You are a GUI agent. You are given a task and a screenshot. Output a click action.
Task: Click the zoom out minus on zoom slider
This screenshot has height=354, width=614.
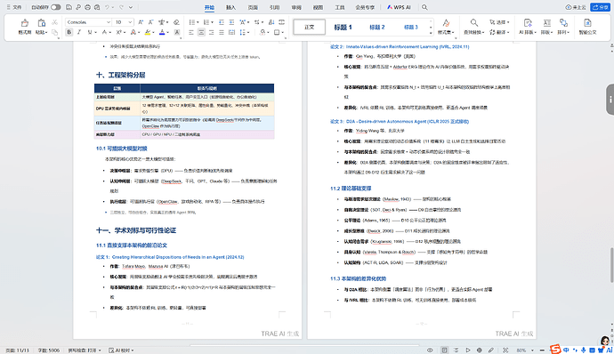[542, 350]
